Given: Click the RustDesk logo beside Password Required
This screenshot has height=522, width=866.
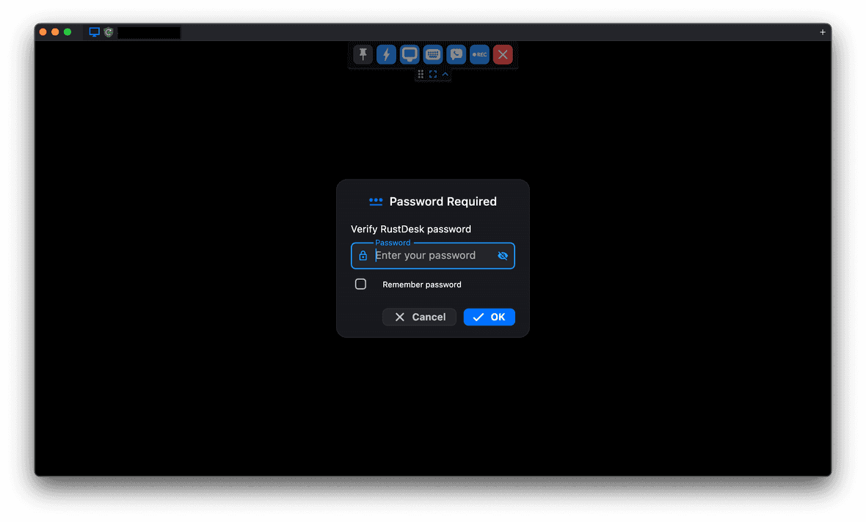Looking at the screenshot, I should pos(375,201).
